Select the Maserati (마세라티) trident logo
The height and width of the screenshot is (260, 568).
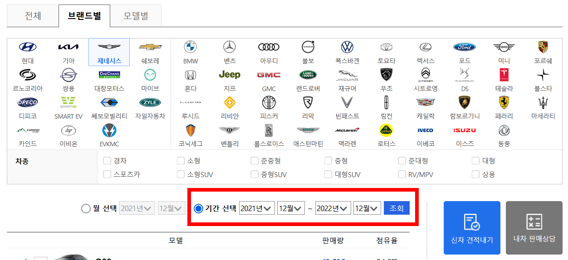coord(543,102)
